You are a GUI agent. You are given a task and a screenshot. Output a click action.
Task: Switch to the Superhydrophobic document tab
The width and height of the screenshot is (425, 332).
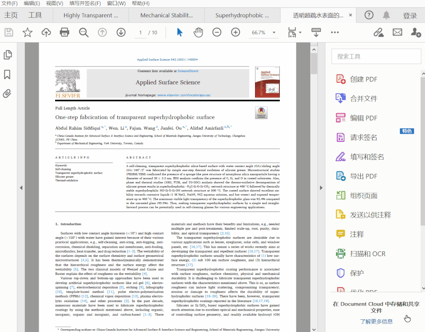242,15
